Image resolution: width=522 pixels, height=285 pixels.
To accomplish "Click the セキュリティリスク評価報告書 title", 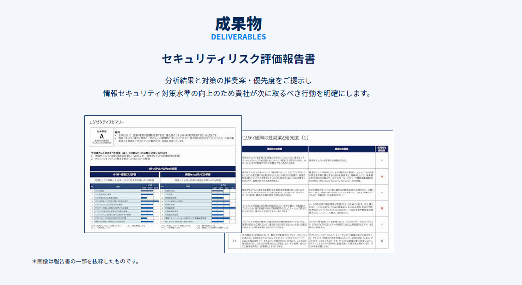I will [238, 59].
